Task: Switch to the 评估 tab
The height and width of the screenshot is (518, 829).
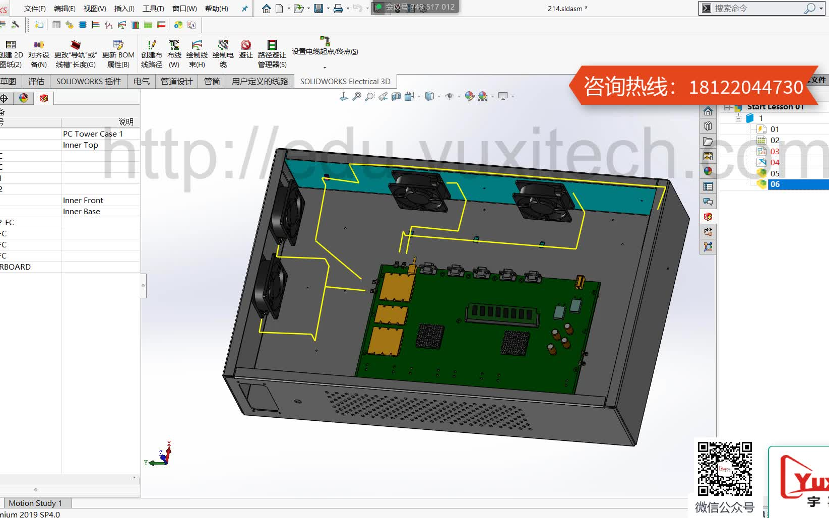Action: coord(36,81)
